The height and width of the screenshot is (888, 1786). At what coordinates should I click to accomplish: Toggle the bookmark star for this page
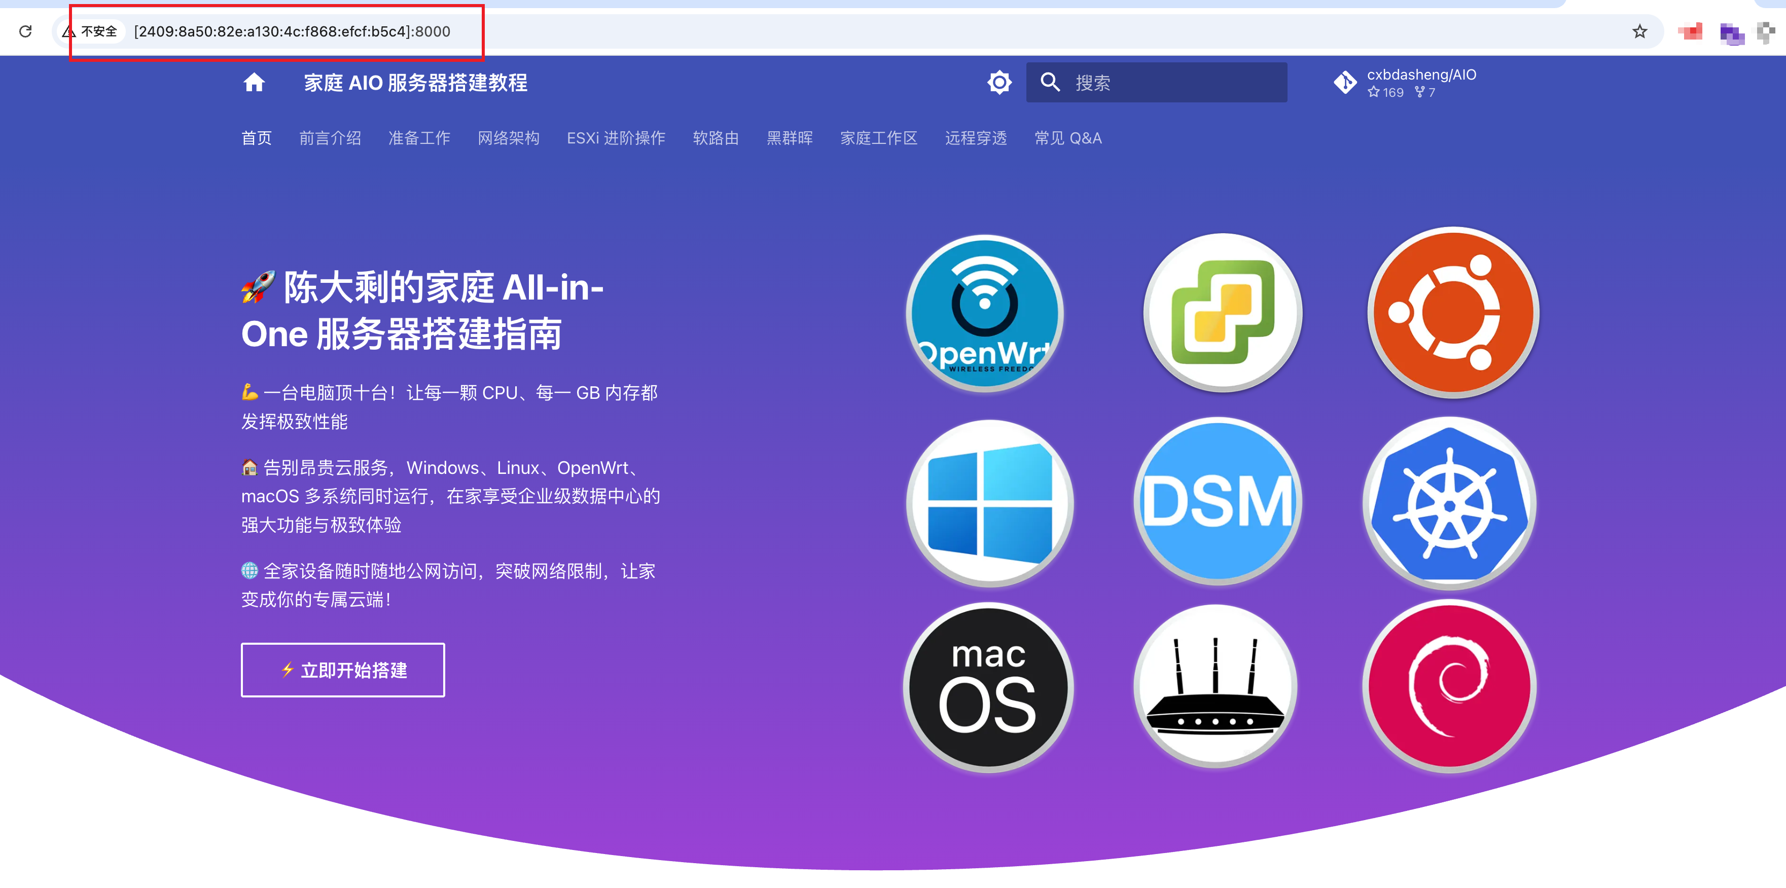1640,31
